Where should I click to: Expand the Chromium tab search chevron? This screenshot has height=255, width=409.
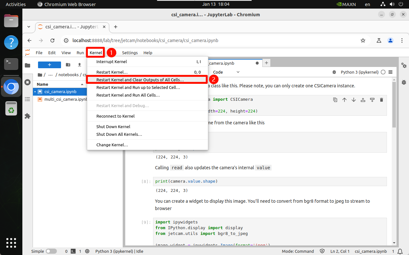point(29,27)
